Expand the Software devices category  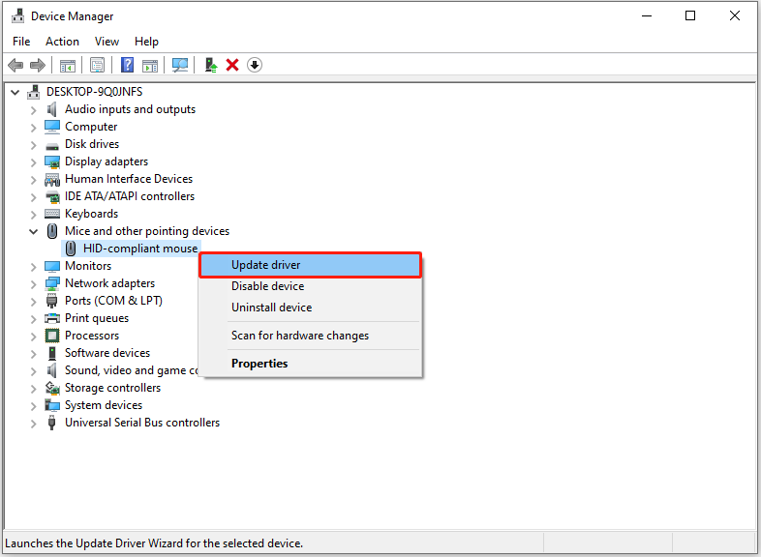pos(33,354)
